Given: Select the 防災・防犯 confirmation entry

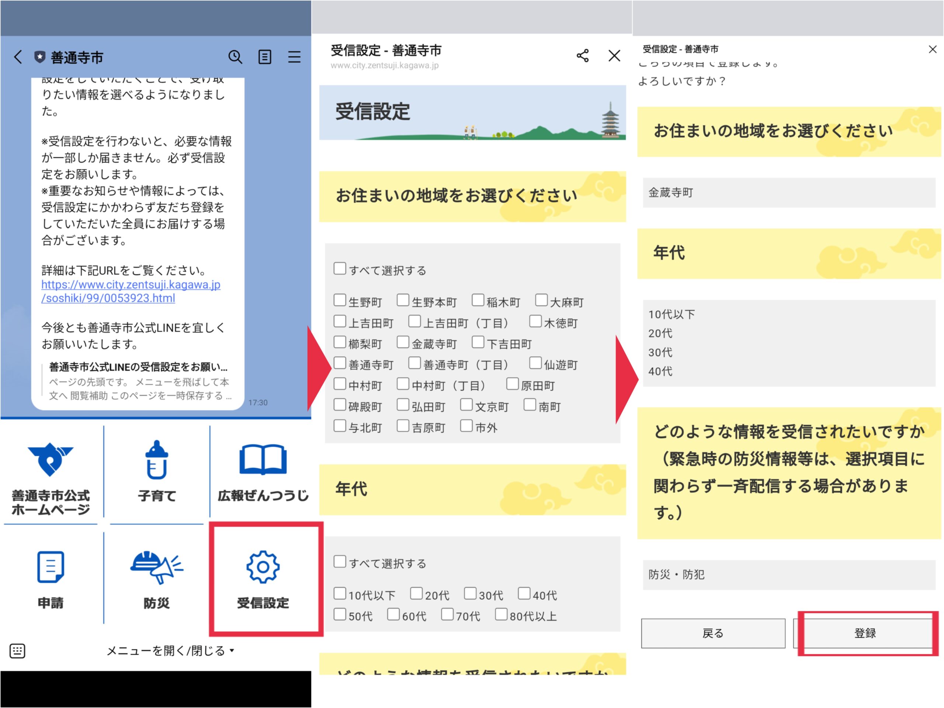Looking at the screenshot, I should (789, 575).
